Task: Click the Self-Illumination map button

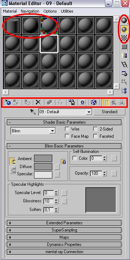Action: (114, 158)
